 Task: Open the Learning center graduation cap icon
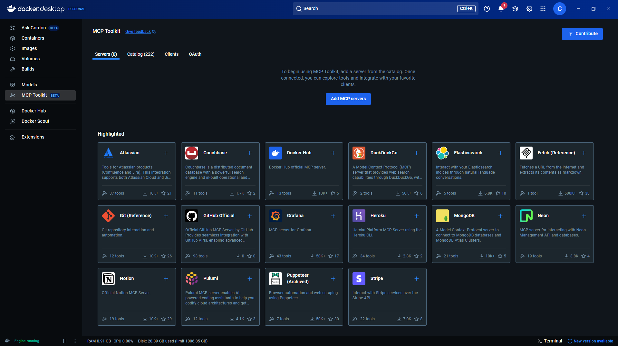click(x=515, y=9)
